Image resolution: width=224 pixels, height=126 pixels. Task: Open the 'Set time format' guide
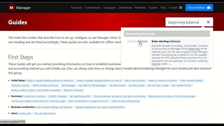tap(136, 85)
